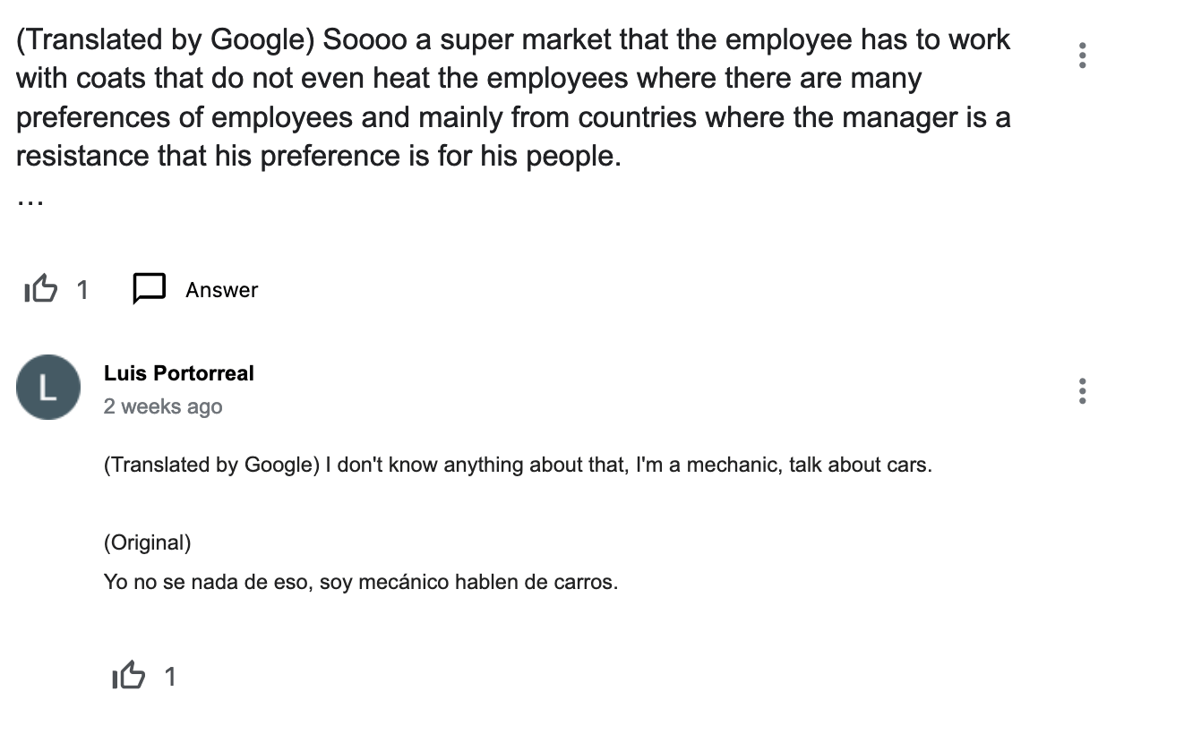Viewport: 1184px width, 743px height.
Task: Open more options for Luis Portorreal's comment
Action: 1083,391
